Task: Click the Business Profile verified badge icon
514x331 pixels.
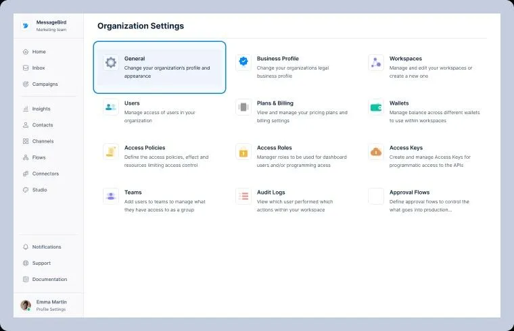Action: click(243, 62)
